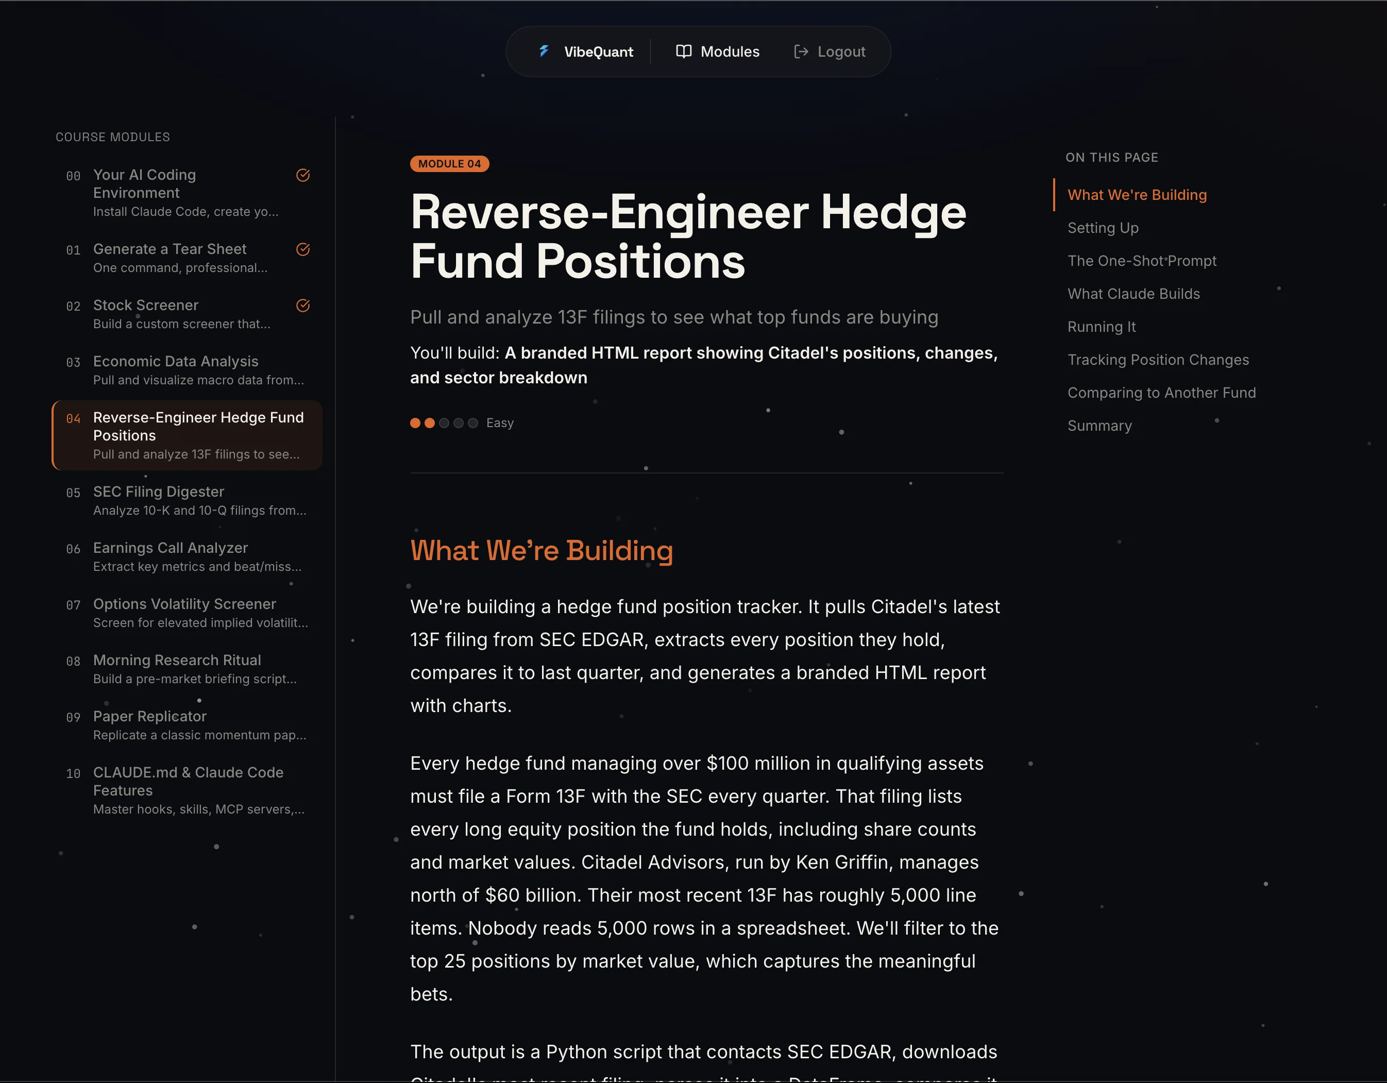This screenshot has height=1083, width=1387.
Task: Click the Running It link
Action: (x=1101, y=327)
